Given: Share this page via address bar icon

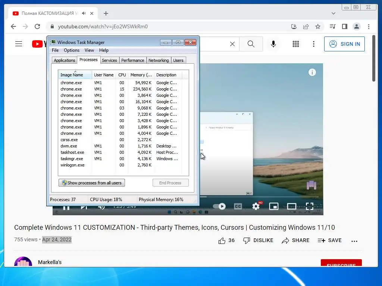Looking at the screenshot, I should [306, 26].
